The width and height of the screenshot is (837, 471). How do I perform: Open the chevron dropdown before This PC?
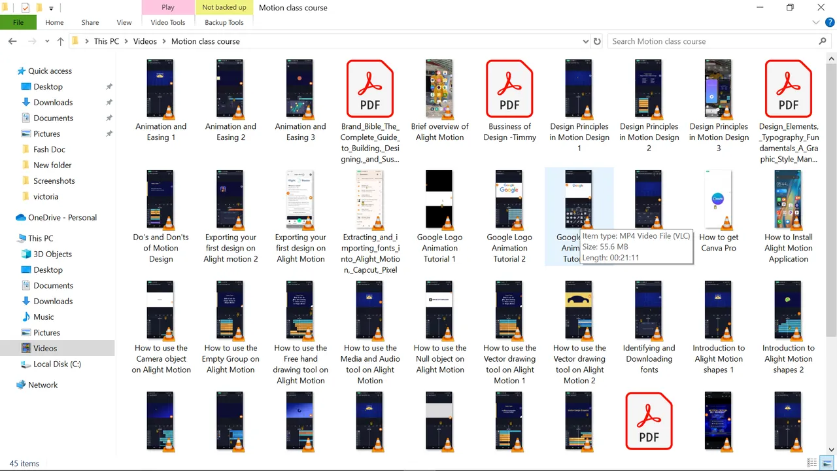click(x=87, y=41)
